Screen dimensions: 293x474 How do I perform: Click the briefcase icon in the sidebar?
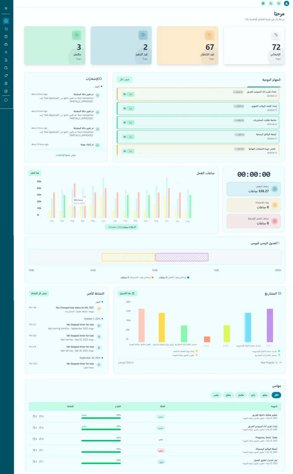point(6,44)
